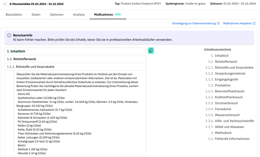
Task: Click the info icon in the Benutzerinfo banner
Action: pyautogui.click(x=9, y=35)
